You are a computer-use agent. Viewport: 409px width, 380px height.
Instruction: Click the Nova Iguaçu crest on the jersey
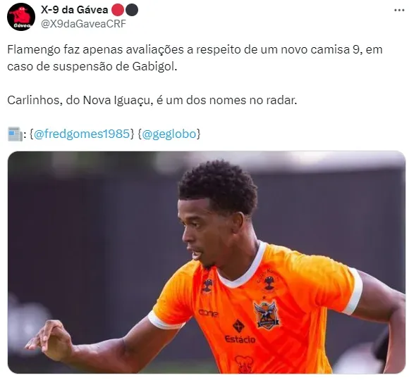point(266,314)
